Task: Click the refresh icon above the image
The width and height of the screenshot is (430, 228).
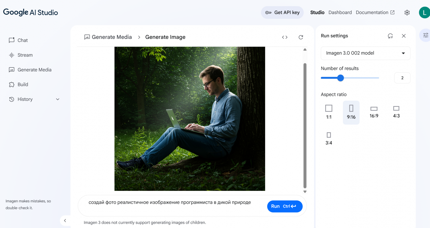Action: (x=300, y=37)
